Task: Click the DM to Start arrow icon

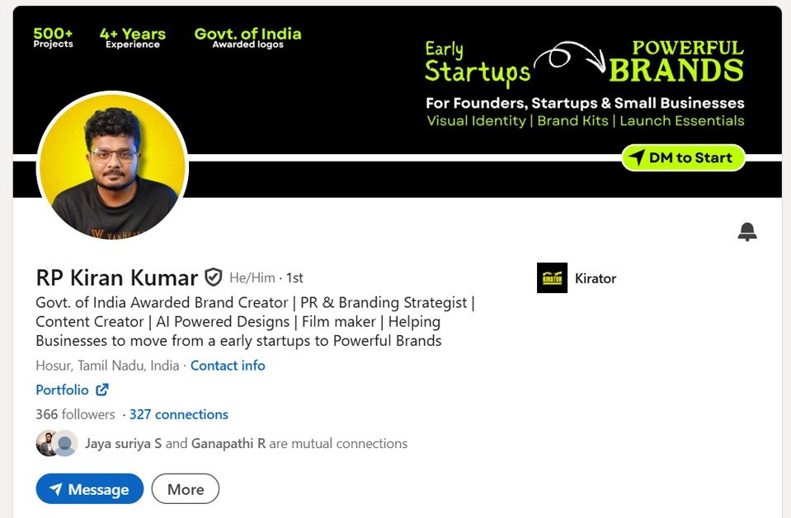Action: click(636, 158)
